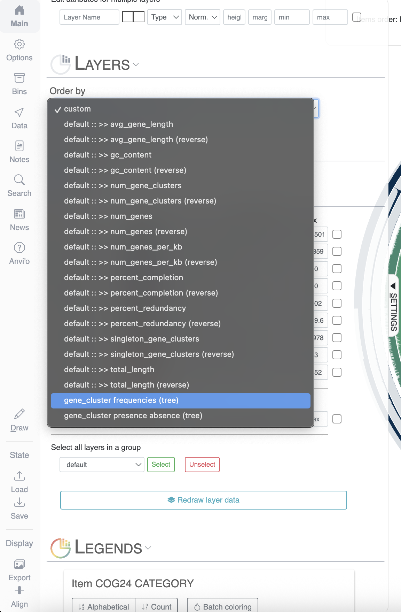Open the News sidebar icon
This screenshot has width=401, height=612.
coord(19,214)
